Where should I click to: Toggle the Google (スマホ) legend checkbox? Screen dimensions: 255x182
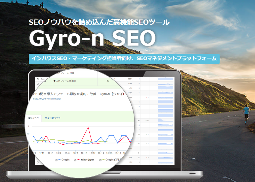coord(100,160)
